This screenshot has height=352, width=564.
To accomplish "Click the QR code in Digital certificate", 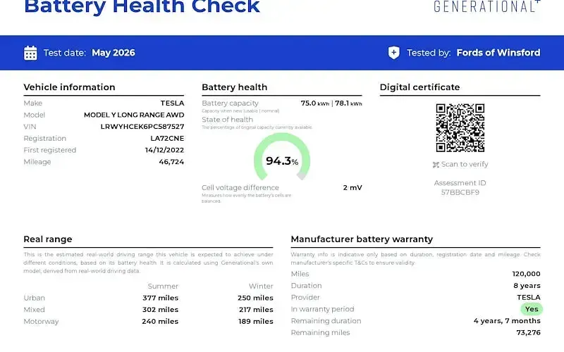I will (x=460, y=128).
